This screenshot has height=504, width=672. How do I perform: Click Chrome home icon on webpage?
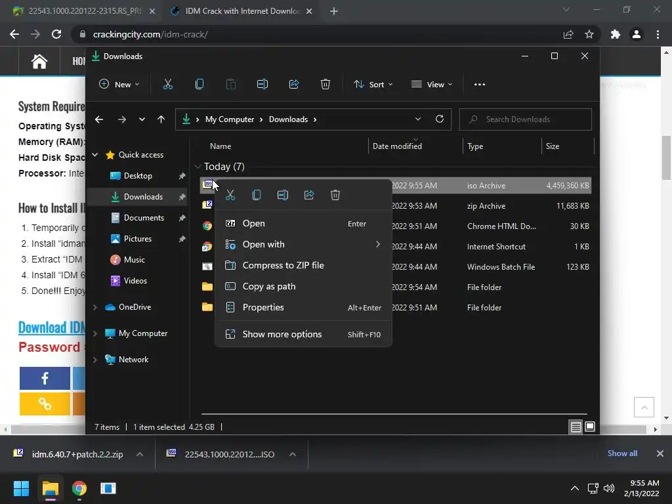[x=39, y=61]
